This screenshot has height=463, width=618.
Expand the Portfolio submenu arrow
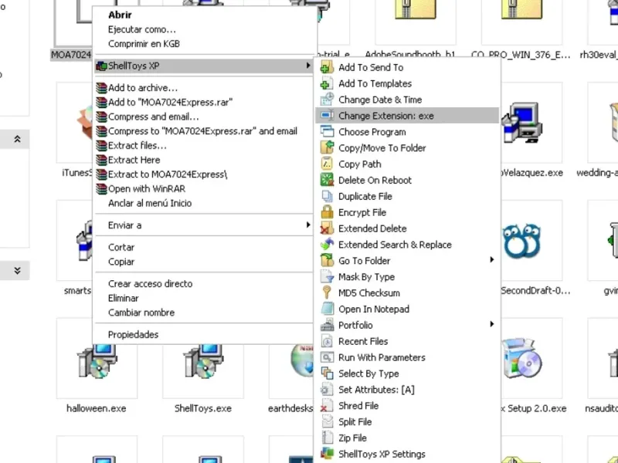point(491,324)
